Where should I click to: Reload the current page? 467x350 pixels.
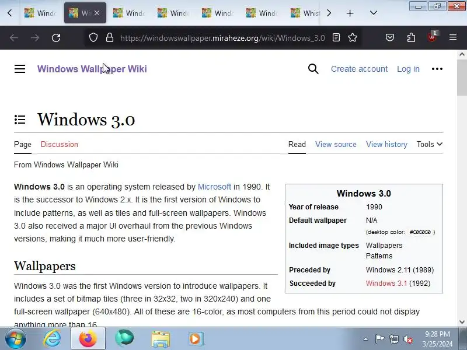pyautogui.click(x=56, y=38)
